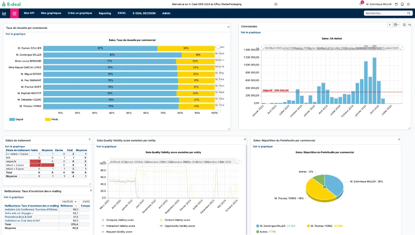The image size is (415, 235).
Task: Toggle the Gagné legend series
Action: point(16,120)
